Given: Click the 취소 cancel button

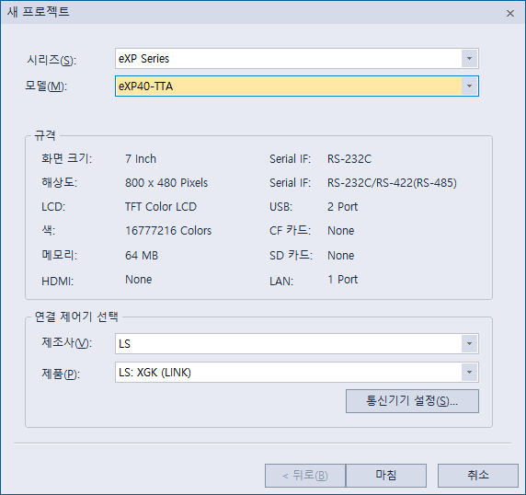Looking at the screenshot, I should (x=478, y=476).
